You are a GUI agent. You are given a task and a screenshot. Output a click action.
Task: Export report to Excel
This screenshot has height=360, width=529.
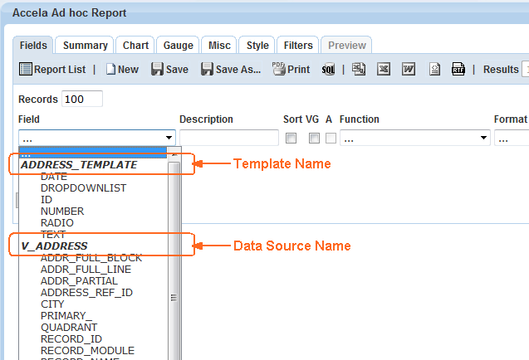(x=384, y=70)
